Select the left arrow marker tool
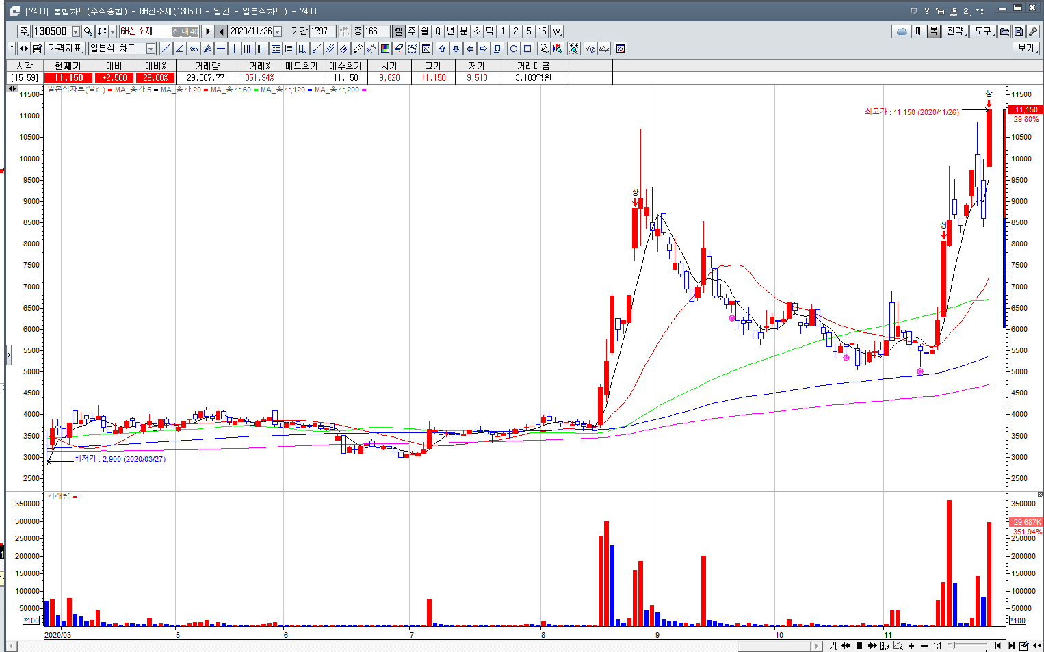Image resolution: width=1044 pixels, height=652 pixels. pyautogui.click(x=470, y=49)
